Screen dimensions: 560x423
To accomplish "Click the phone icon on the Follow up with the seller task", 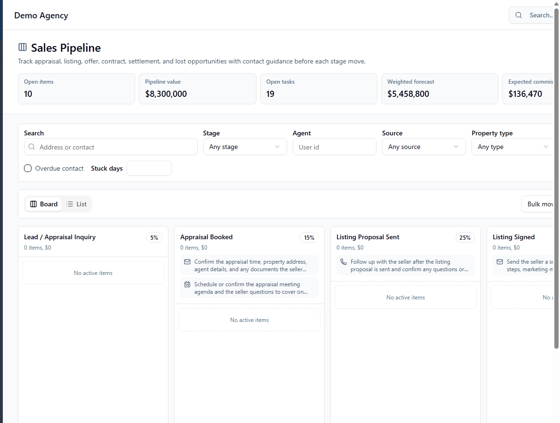I will (x=344, y=262).
